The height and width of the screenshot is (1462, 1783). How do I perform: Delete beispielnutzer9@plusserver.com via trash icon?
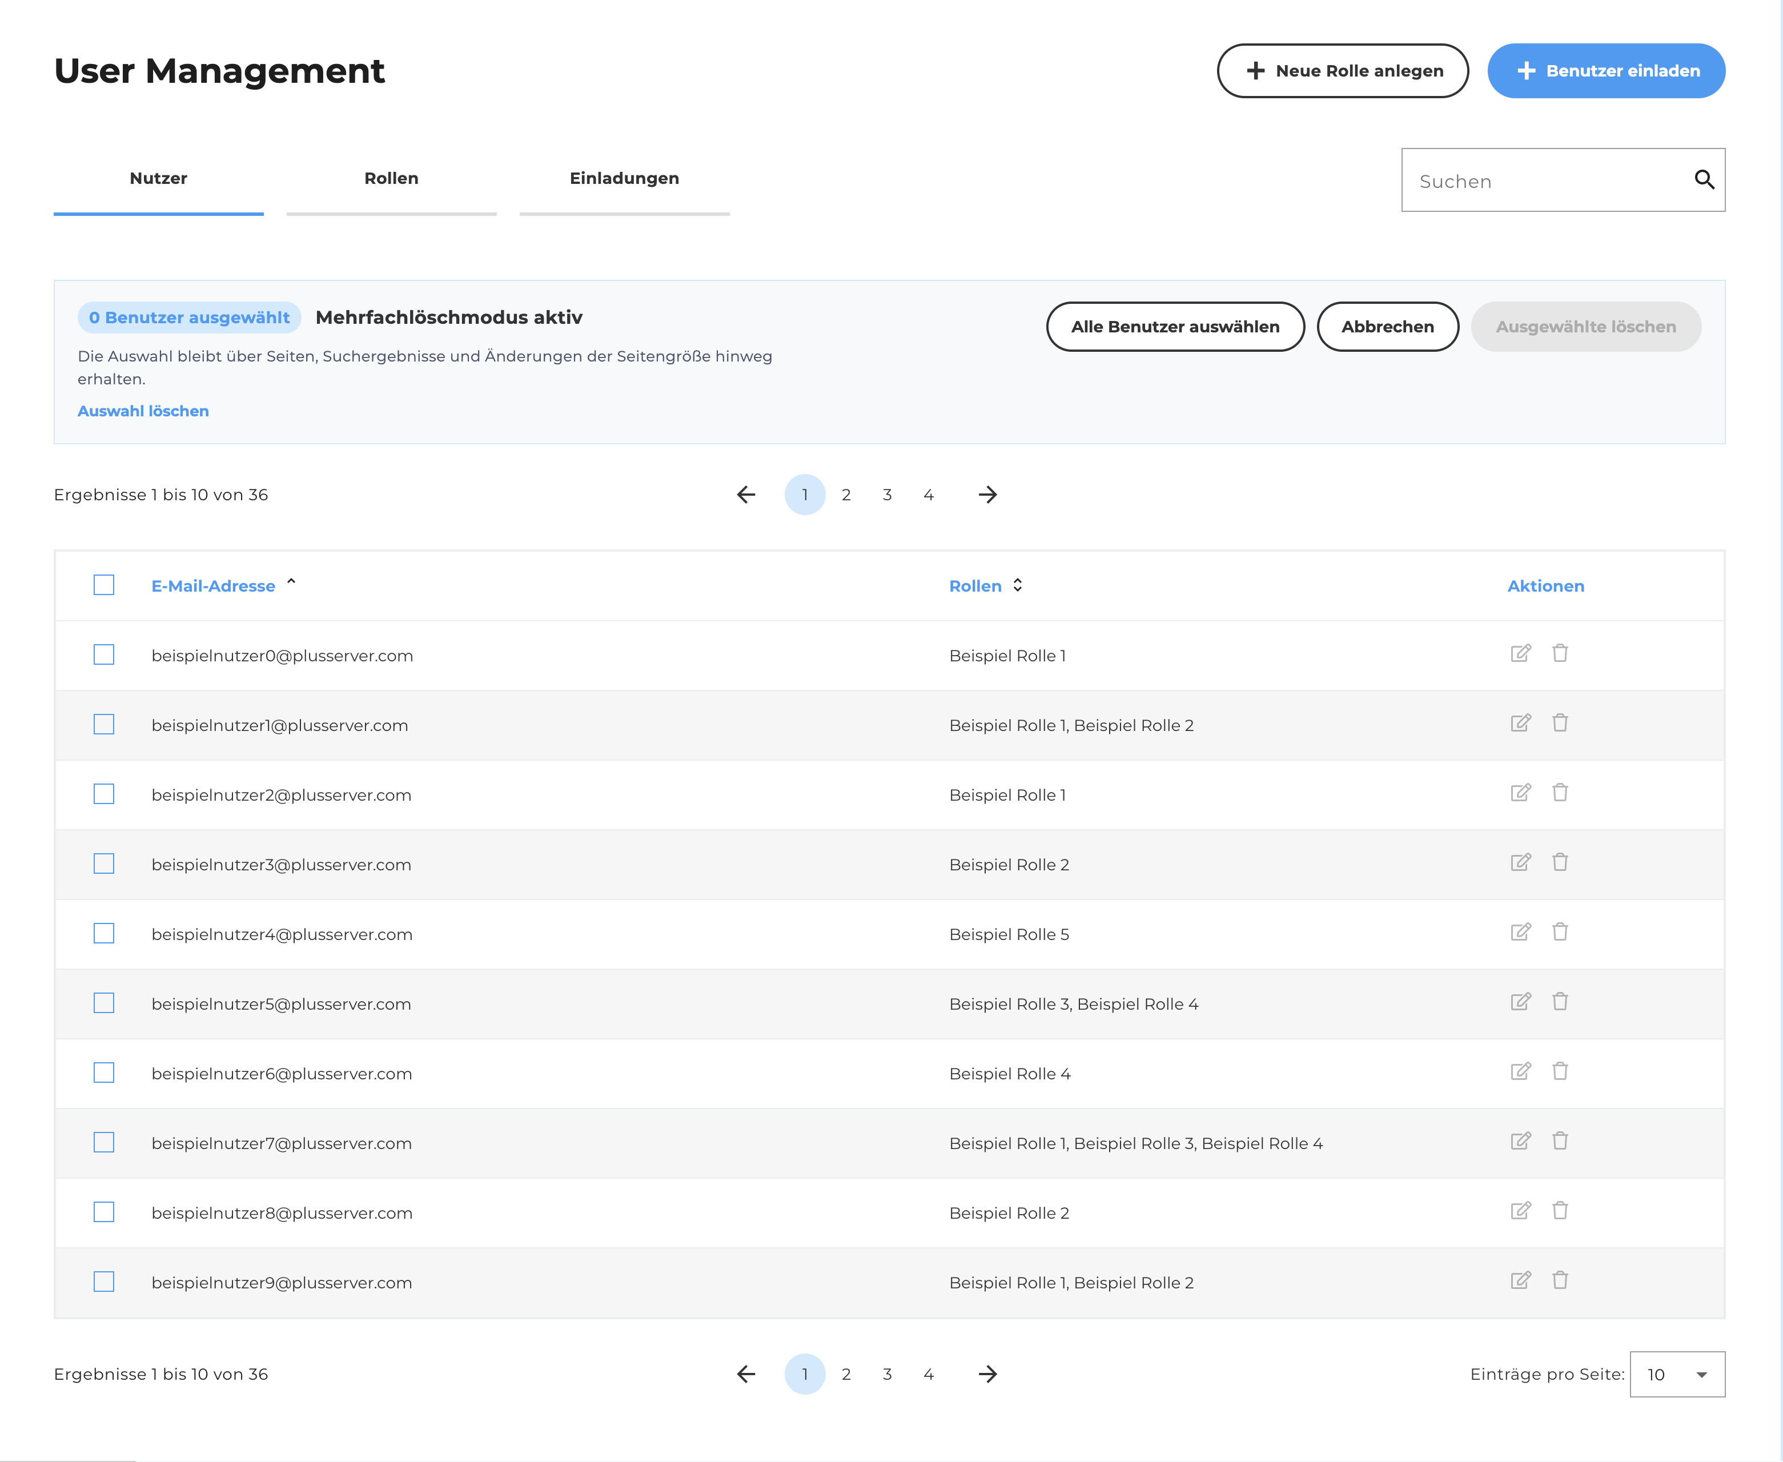click(x=1560, y=1281)
